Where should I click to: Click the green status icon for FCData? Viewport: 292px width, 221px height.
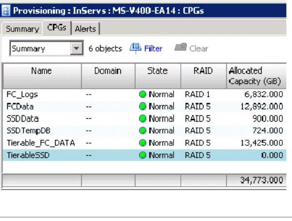(x=143, y=107)
